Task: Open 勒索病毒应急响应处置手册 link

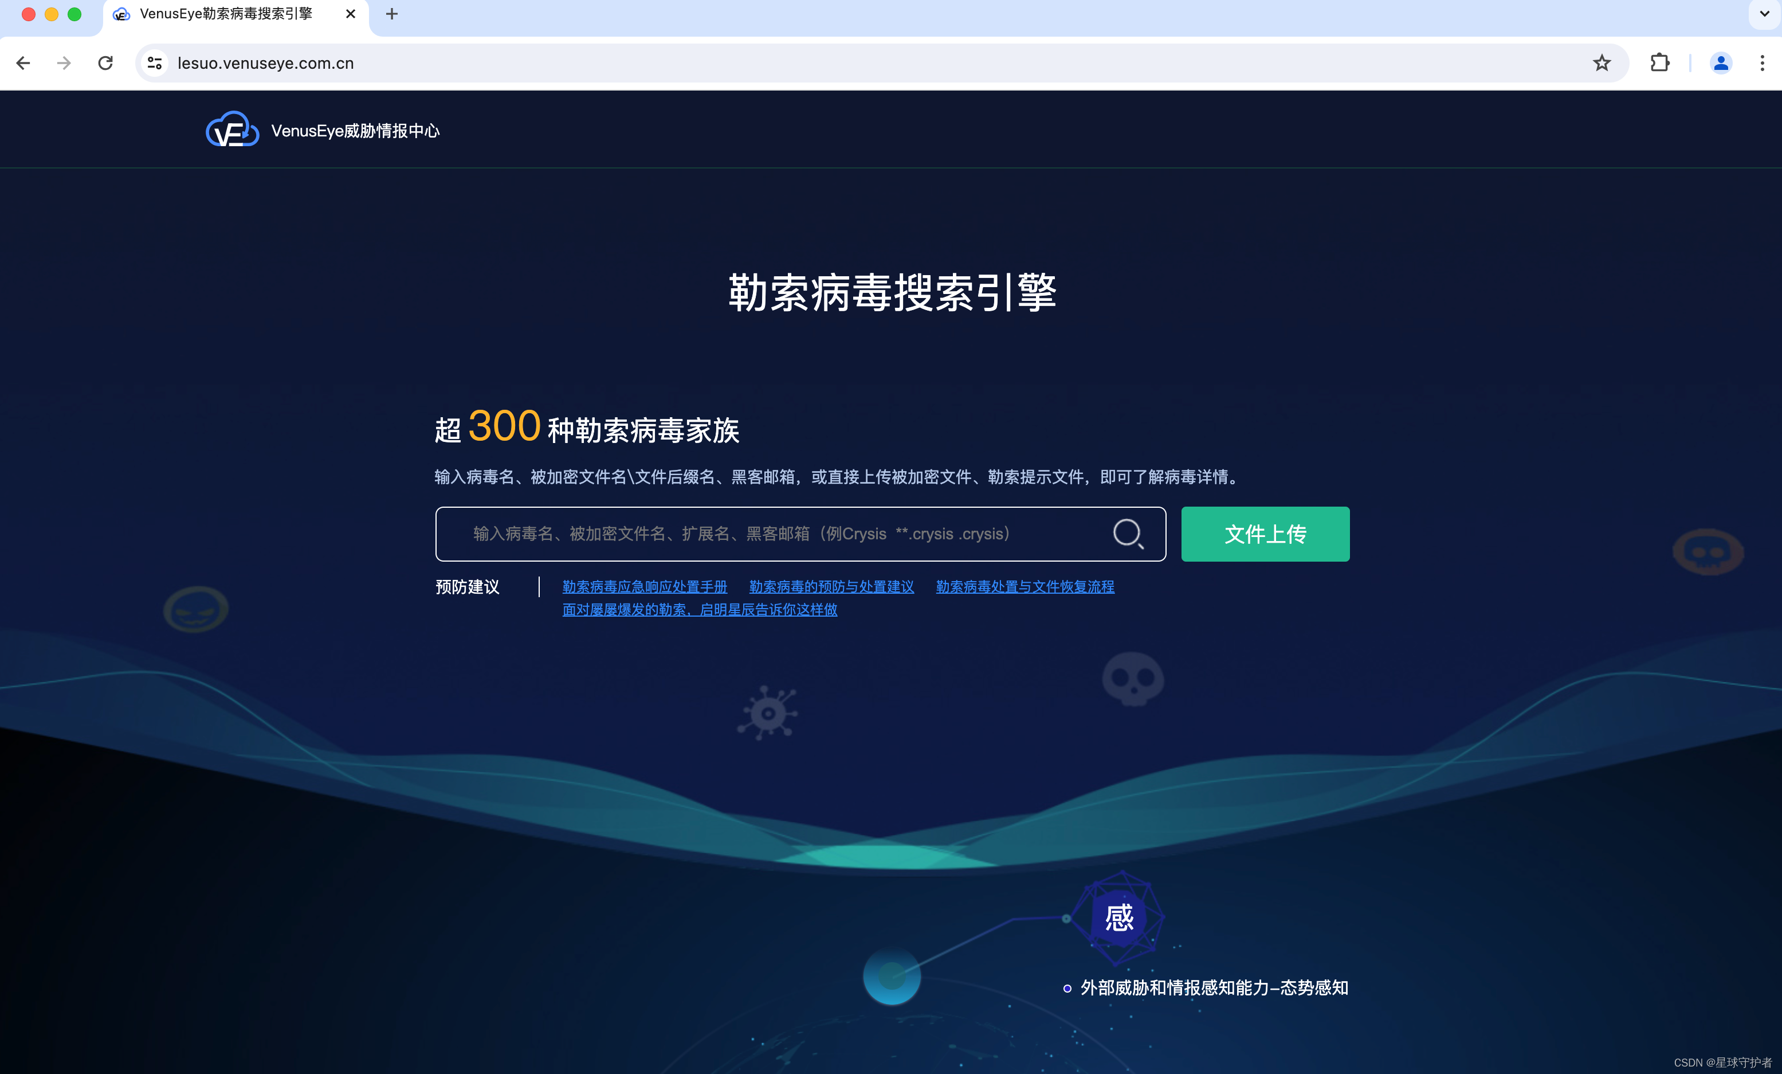Action: [x=645, y=586]
